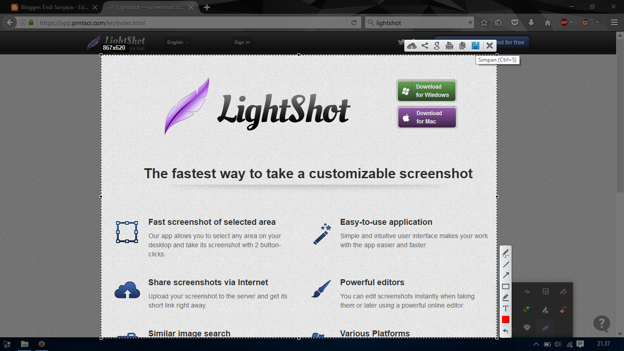Screen dimensions: 624x351
Task: Bookmark this page with star icon
Action: tap(484, 22)
